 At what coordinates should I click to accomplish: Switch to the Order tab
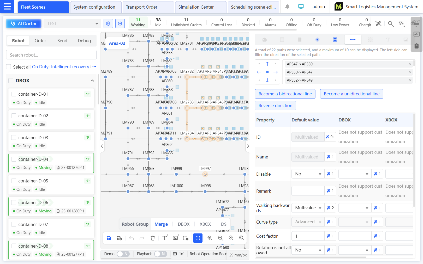(40, 41)
